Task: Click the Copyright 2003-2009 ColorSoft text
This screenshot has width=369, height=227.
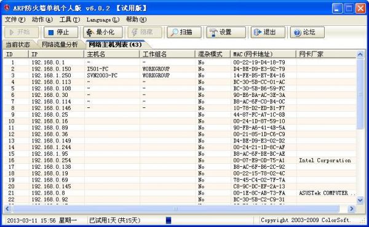Action: [x=306, y=220]
